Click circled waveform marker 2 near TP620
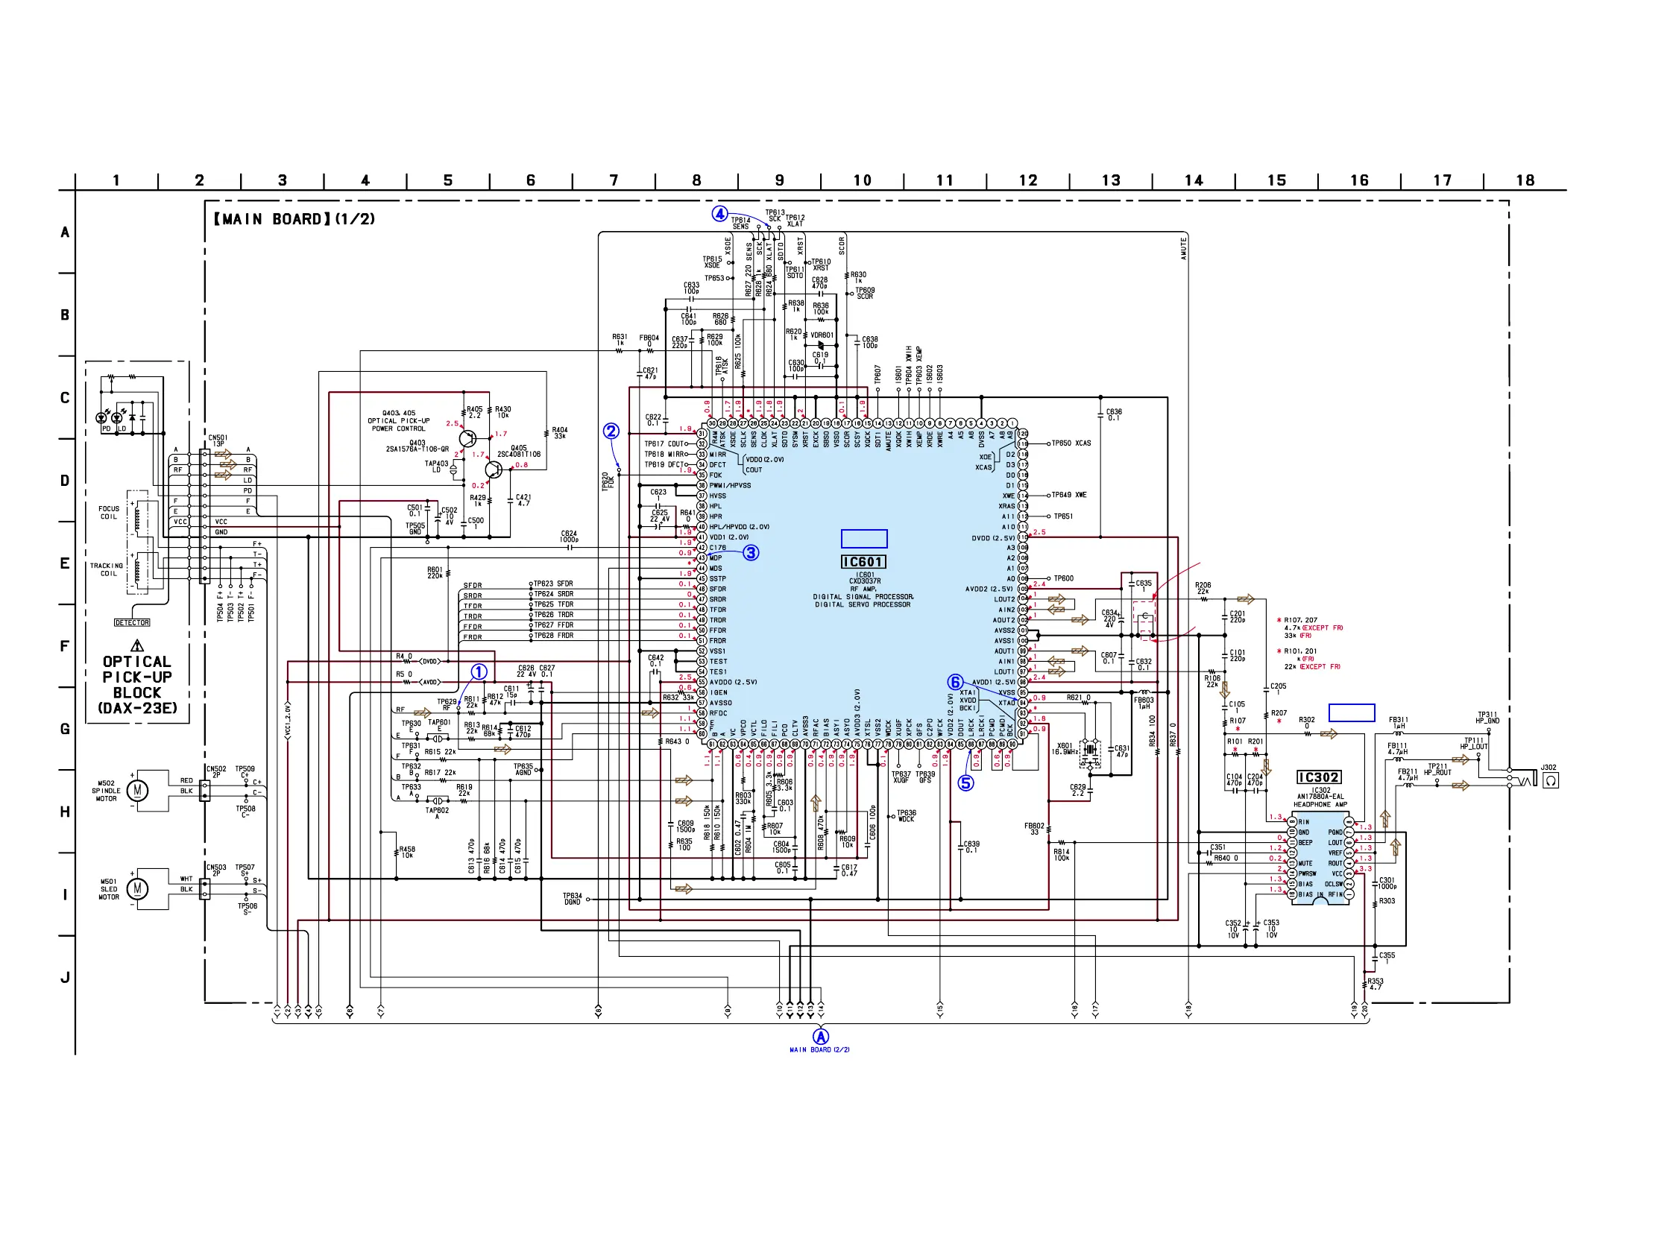Image resolution: width=1670 pixels, height=1255 pixels. [x=611, y=431]
